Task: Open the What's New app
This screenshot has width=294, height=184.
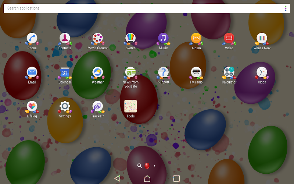Action: (262, 39)
